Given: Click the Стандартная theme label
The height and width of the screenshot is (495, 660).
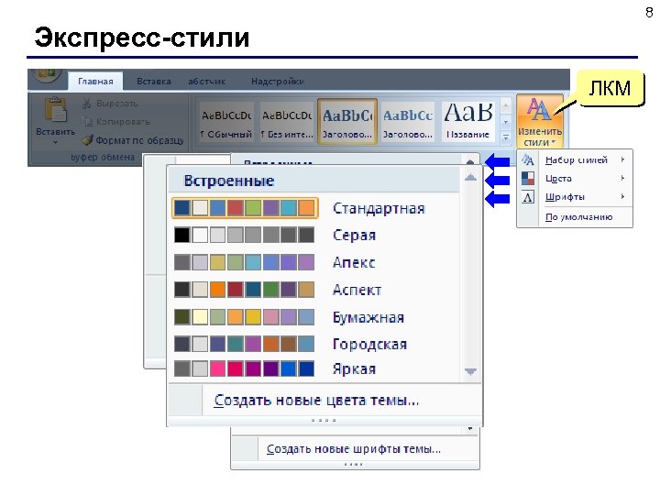Looking at the screenshot, I should 379,208.
